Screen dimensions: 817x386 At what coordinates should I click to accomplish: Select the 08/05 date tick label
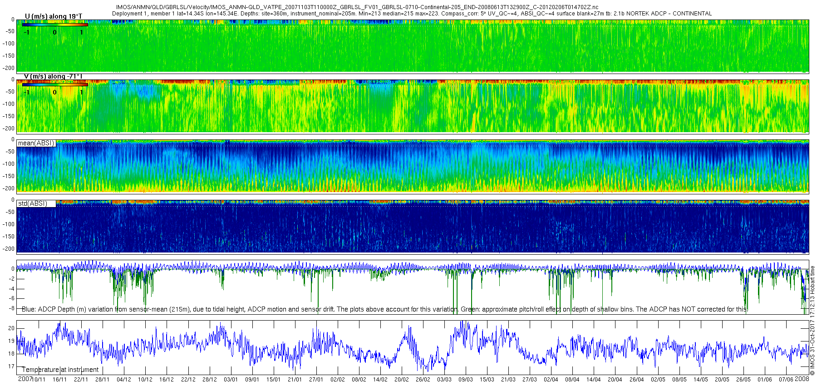(x=679, y=380)
